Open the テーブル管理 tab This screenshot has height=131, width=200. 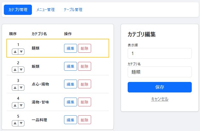(73, 10)
